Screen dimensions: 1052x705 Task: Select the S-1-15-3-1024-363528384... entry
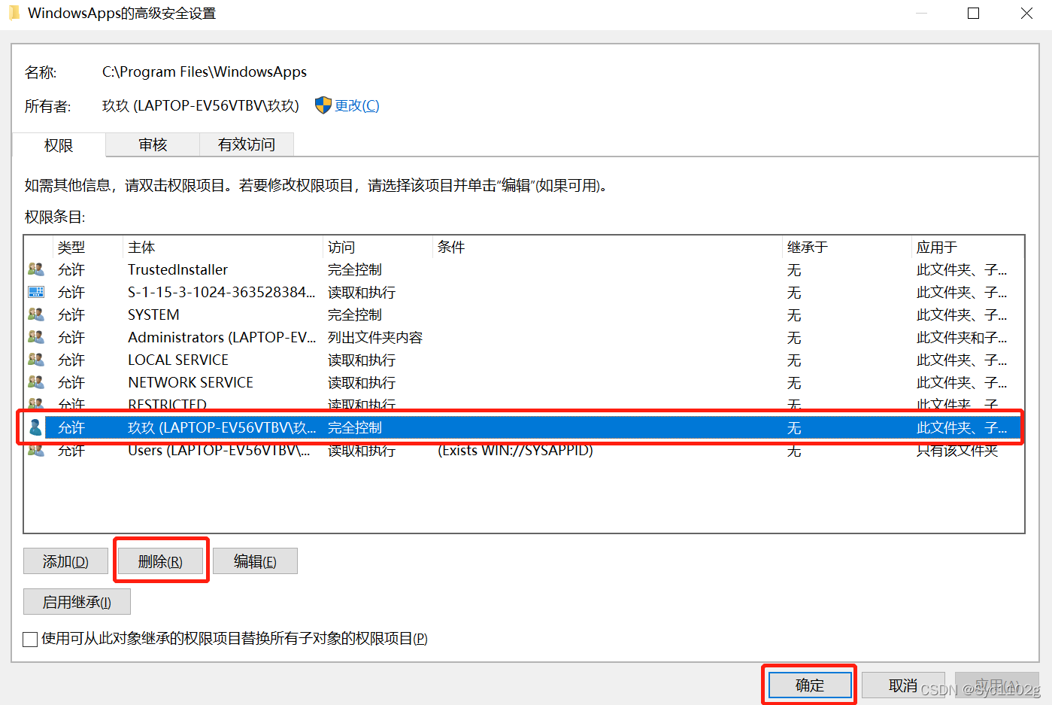524,292
